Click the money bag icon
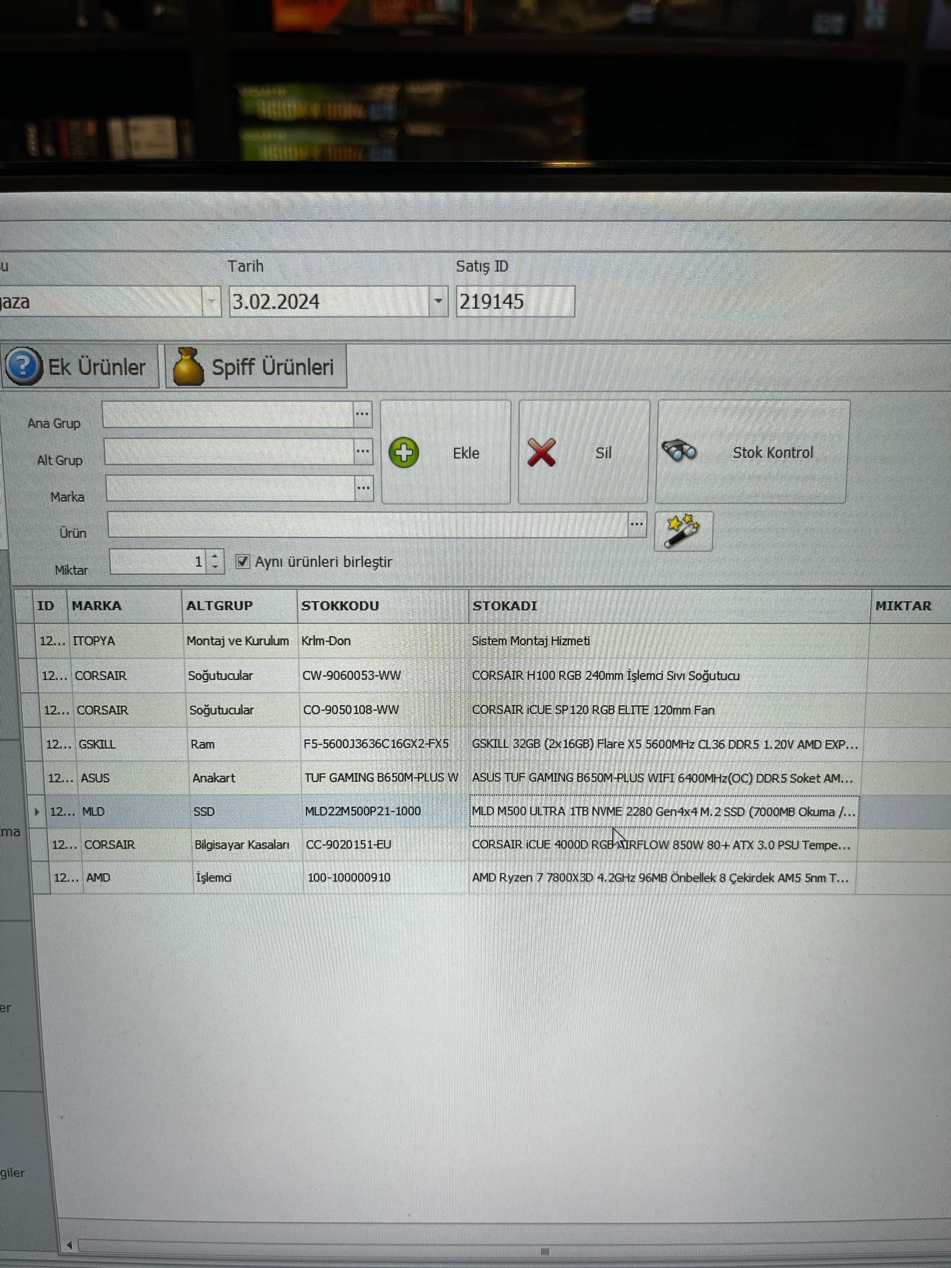The width and height of the screenshot is (951, 1268). click(188, 367)
